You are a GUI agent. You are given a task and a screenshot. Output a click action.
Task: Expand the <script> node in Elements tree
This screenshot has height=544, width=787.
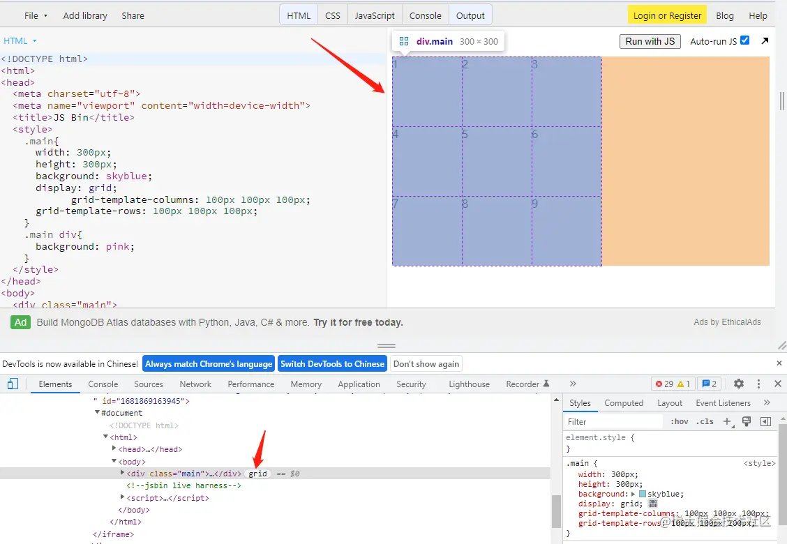(x=122, y=497)
